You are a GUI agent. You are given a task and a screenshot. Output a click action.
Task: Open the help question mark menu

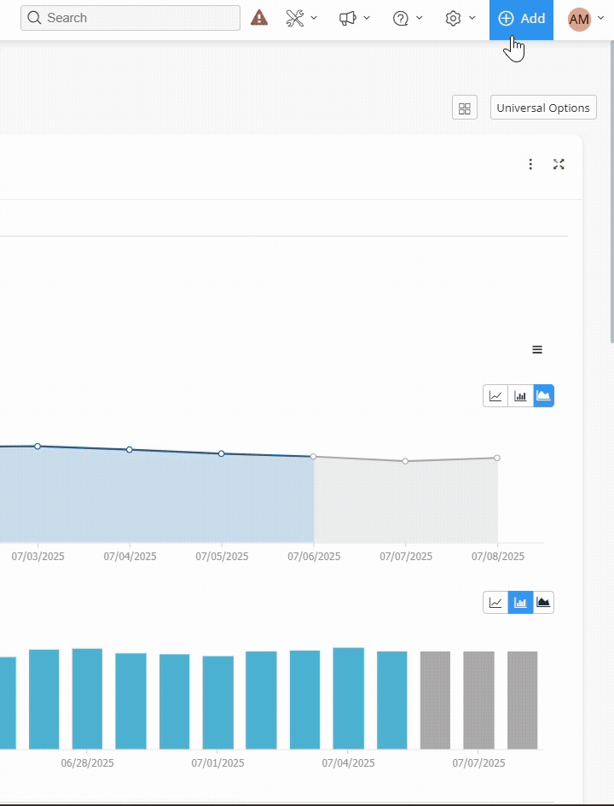(407, 18)
